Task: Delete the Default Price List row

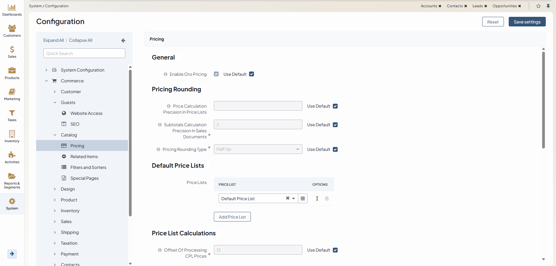Action: (327, 198)
